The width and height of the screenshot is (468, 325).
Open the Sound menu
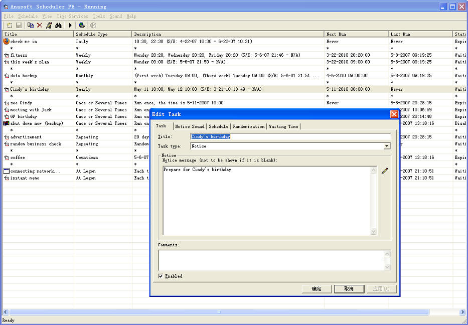click(116, 16)
